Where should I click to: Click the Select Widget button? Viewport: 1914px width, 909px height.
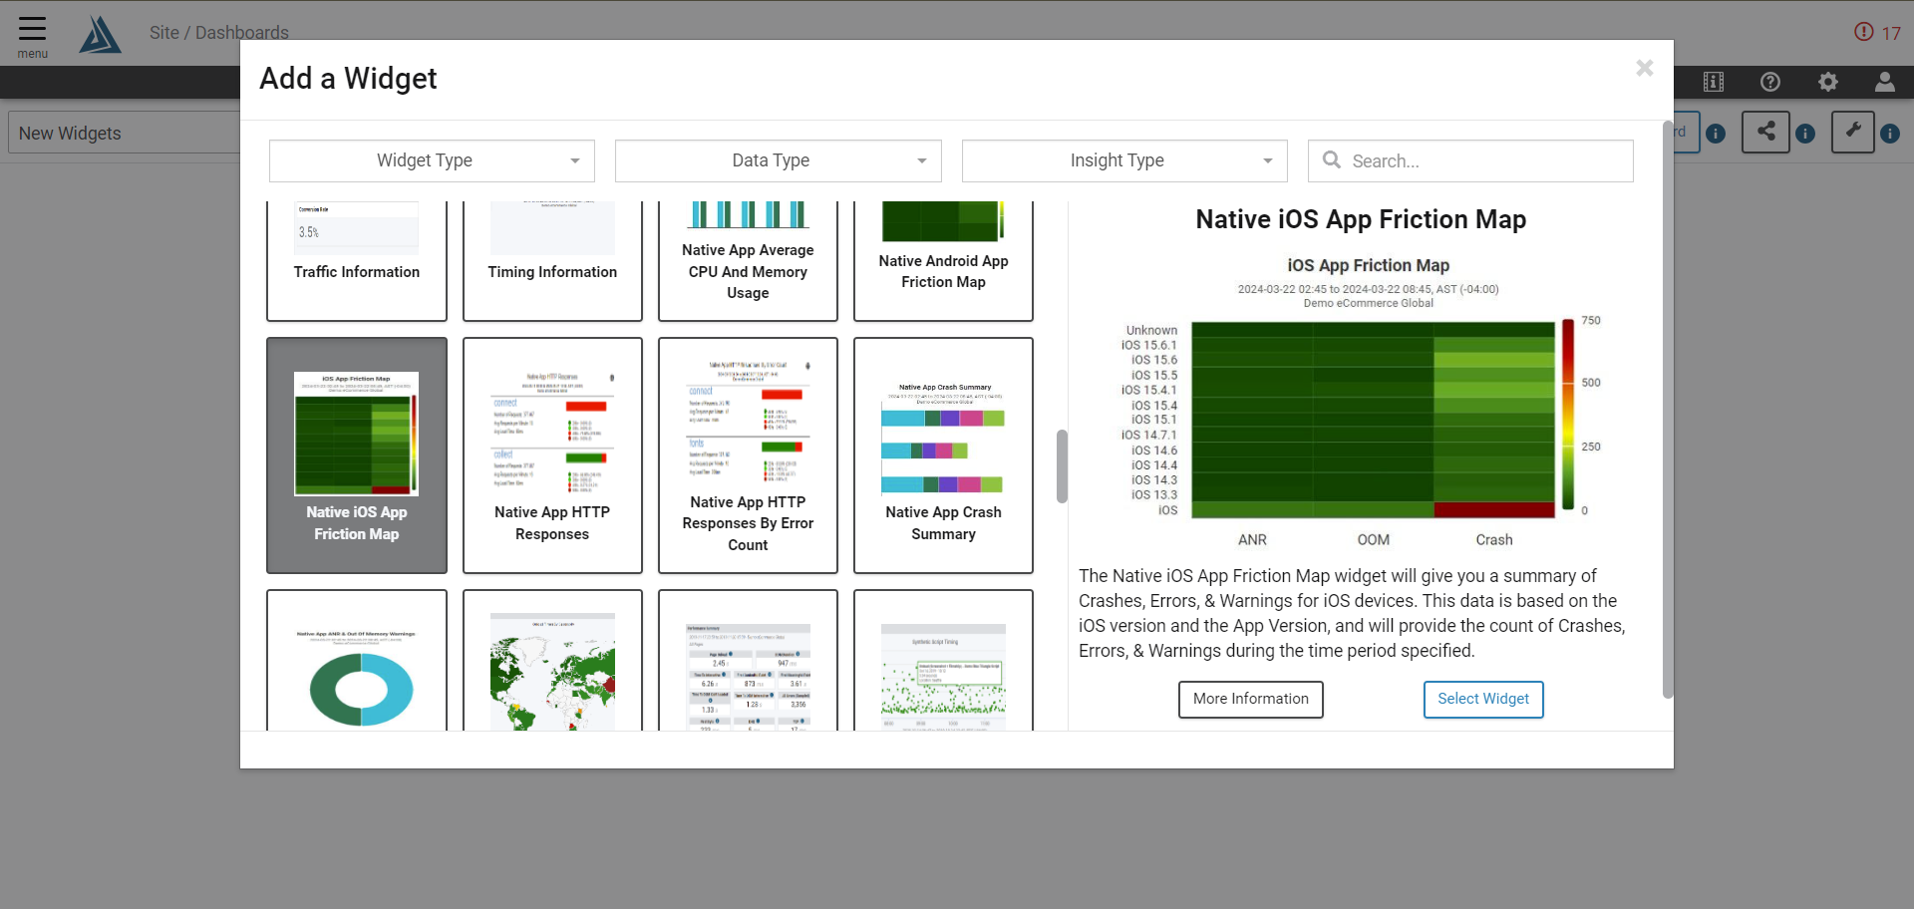[x=1483, y=700]
